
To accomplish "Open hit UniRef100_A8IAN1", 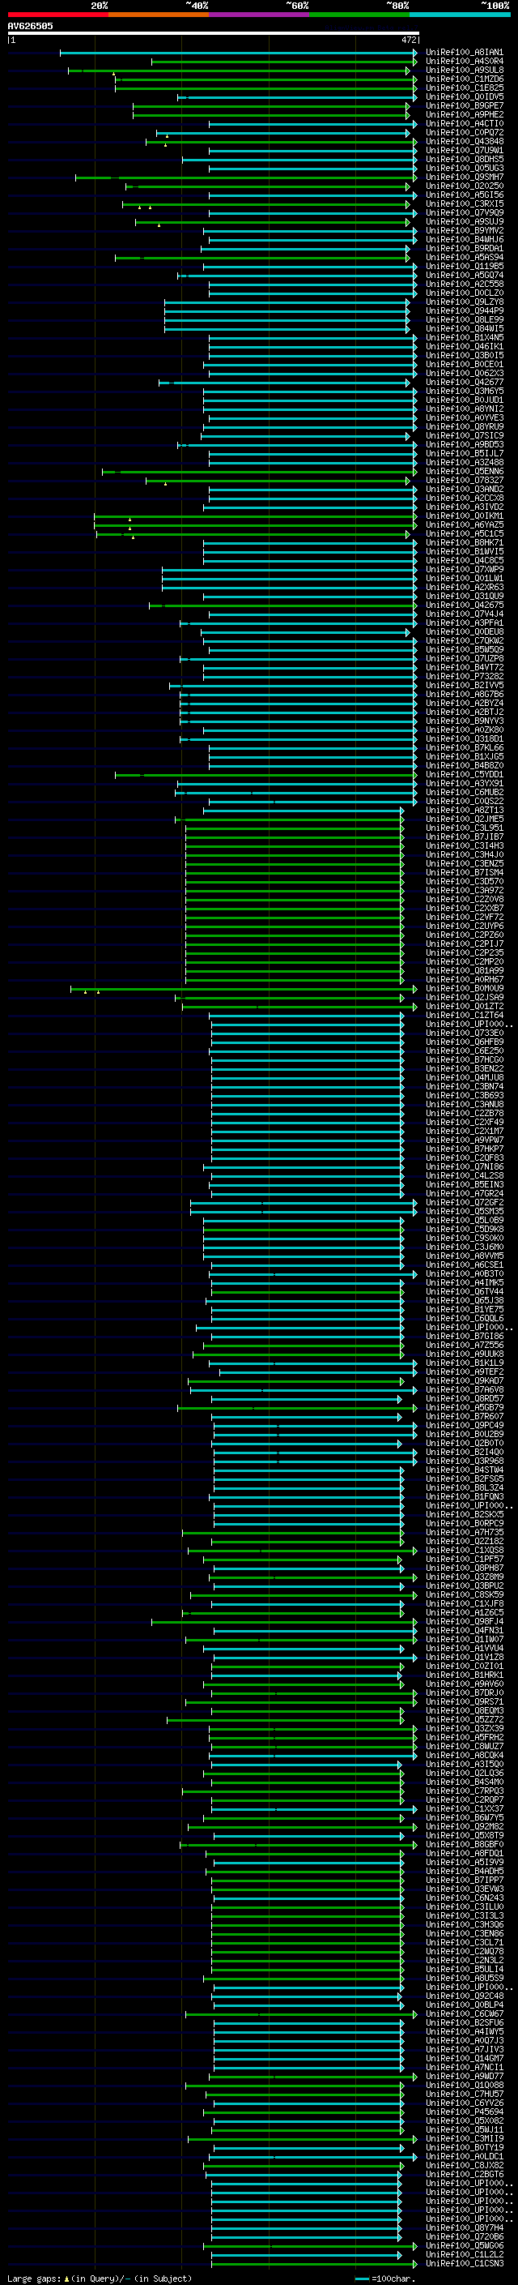I will coord(464,53).
